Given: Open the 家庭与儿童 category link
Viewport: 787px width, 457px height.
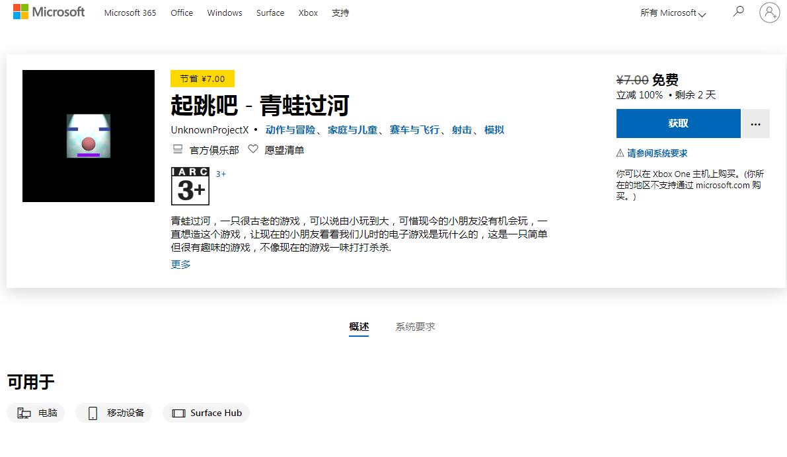Looking at the screenshot, I should [x=352, y=130].
